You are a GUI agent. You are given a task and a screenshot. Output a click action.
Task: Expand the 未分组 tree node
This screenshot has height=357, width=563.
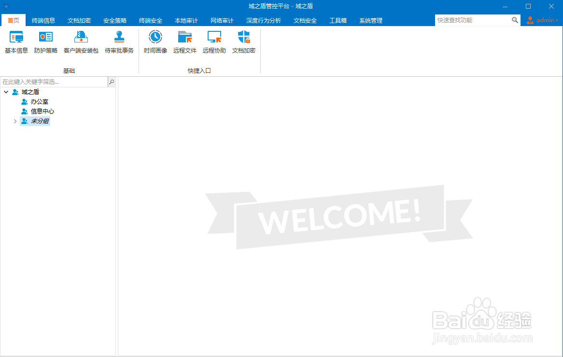point(15,121)
